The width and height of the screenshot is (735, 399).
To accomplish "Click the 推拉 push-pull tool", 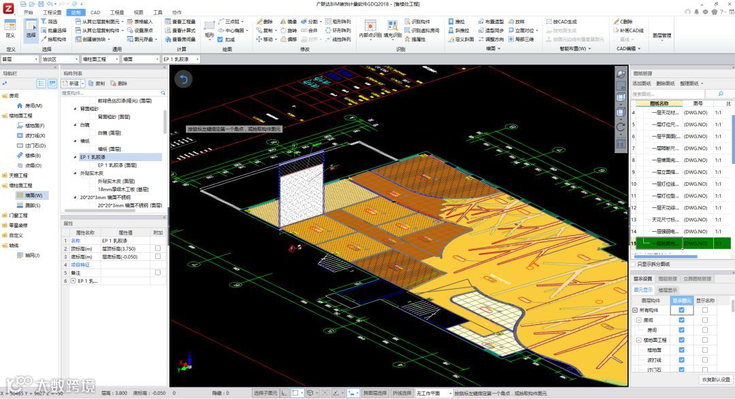I will [x=457, y=22].
